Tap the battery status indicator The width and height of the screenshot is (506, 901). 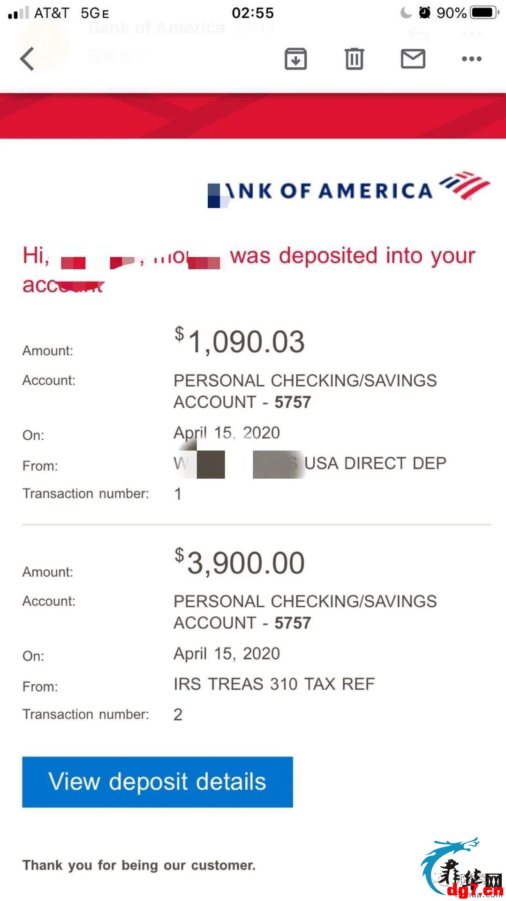point(485,13)
